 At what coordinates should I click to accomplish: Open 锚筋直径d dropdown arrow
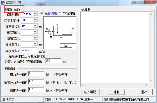pyautogui.click(x=35, y=26)
